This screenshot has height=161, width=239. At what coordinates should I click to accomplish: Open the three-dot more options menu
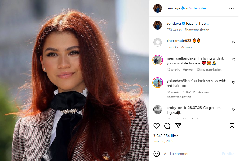click(x=231, y=8)
